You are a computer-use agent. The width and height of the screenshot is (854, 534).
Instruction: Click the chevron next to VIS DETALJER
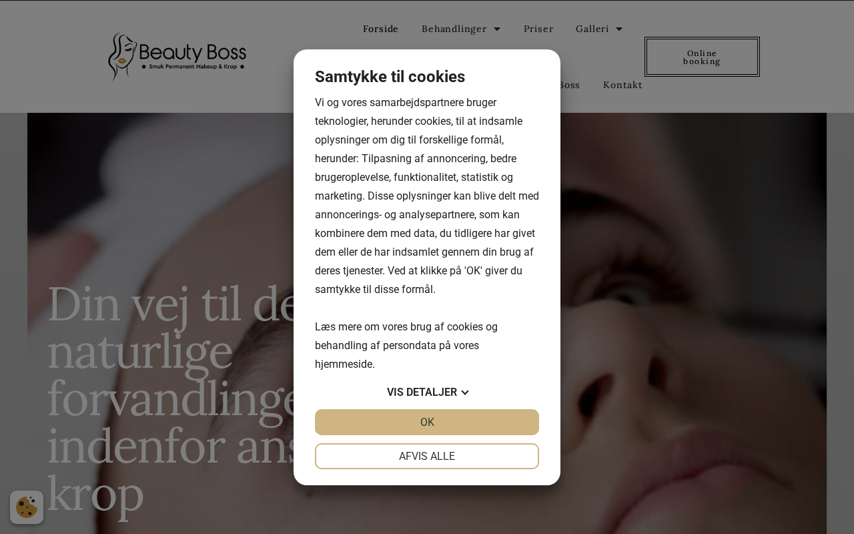click(x=465, y=392)
